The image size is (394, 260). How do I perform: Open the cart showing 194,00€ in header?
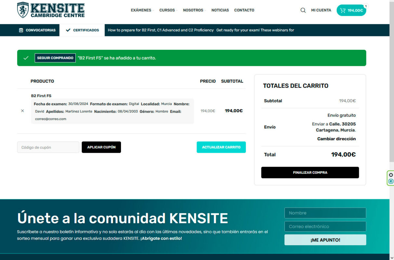pyautogui.click(x=351, y=10)
